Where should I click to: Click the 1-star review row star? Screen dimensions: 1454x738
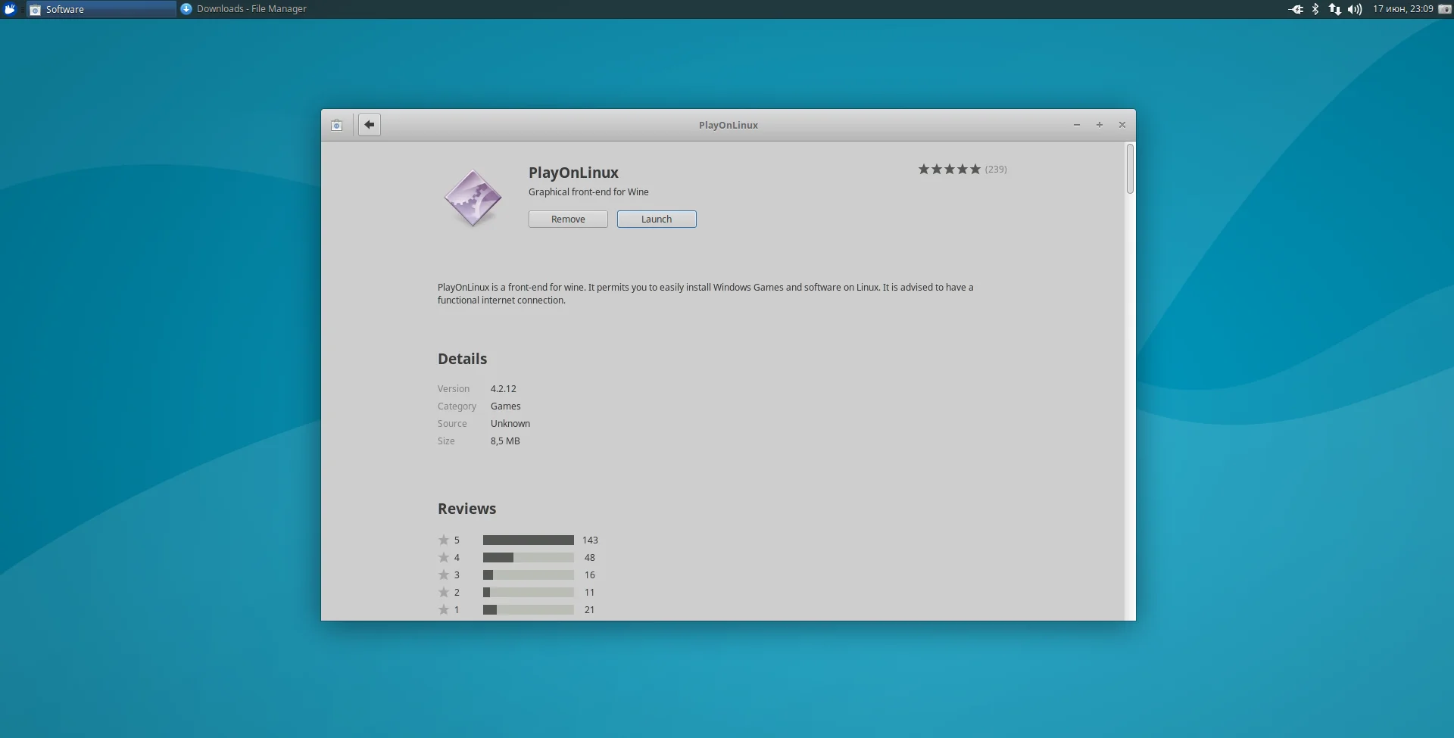click(444, 609)
